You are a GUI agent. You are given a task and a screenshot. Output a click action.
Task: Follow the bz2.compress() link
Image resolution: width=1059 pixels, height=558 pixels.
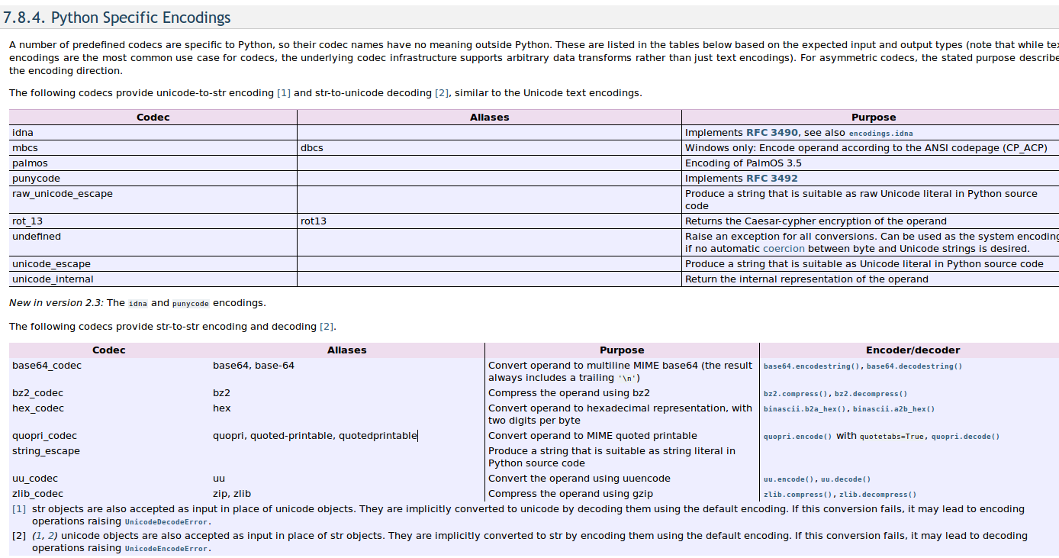796,394
